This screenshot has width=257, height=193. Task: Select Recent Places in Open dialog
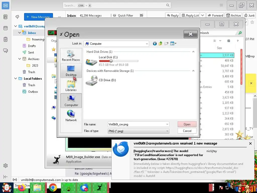(x=71, y=56)
